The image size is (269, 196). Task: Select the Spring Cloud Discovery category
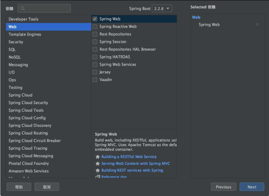point(30,125)
